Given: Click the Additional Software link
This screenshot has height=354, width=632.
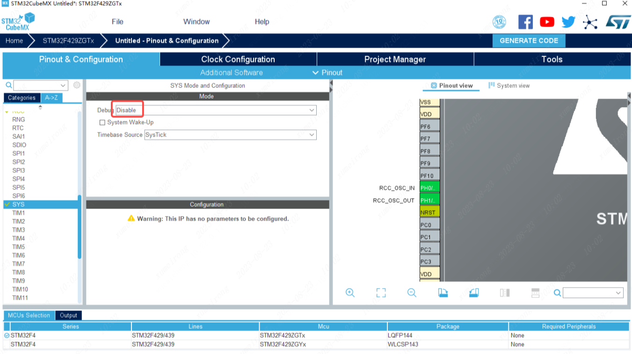Looking at the screenshot, I should click(x=231, y=72).
